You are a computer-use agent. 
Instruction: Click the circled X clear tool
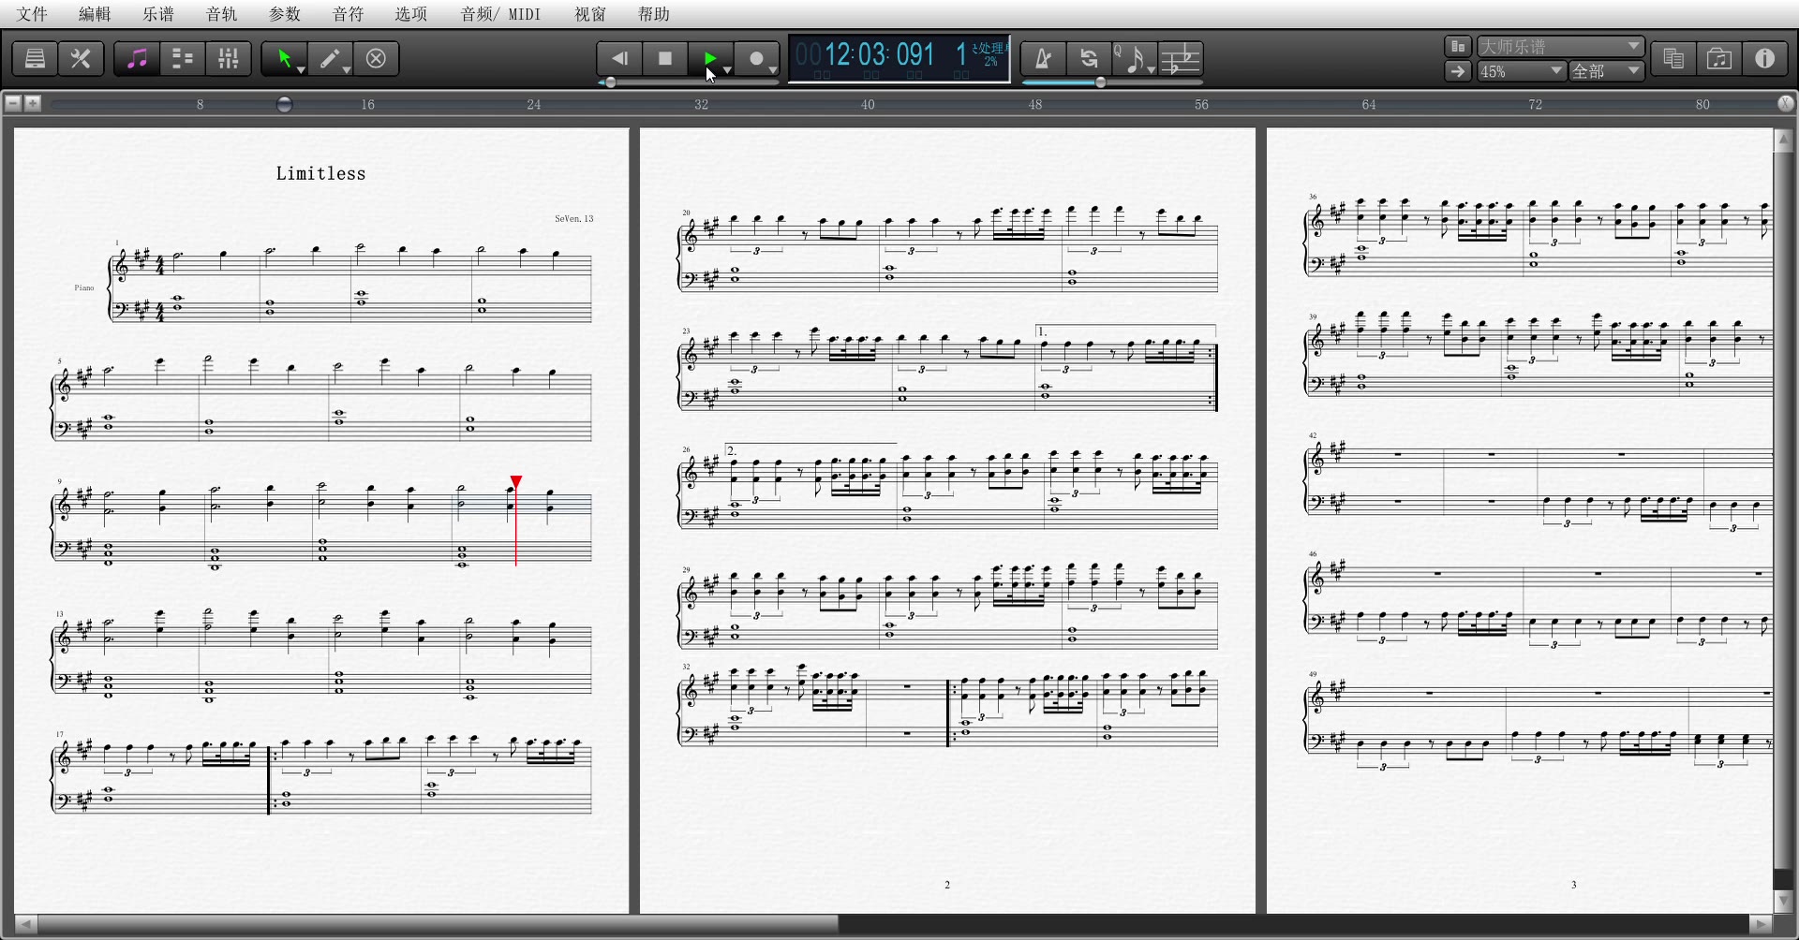(376, 59)
